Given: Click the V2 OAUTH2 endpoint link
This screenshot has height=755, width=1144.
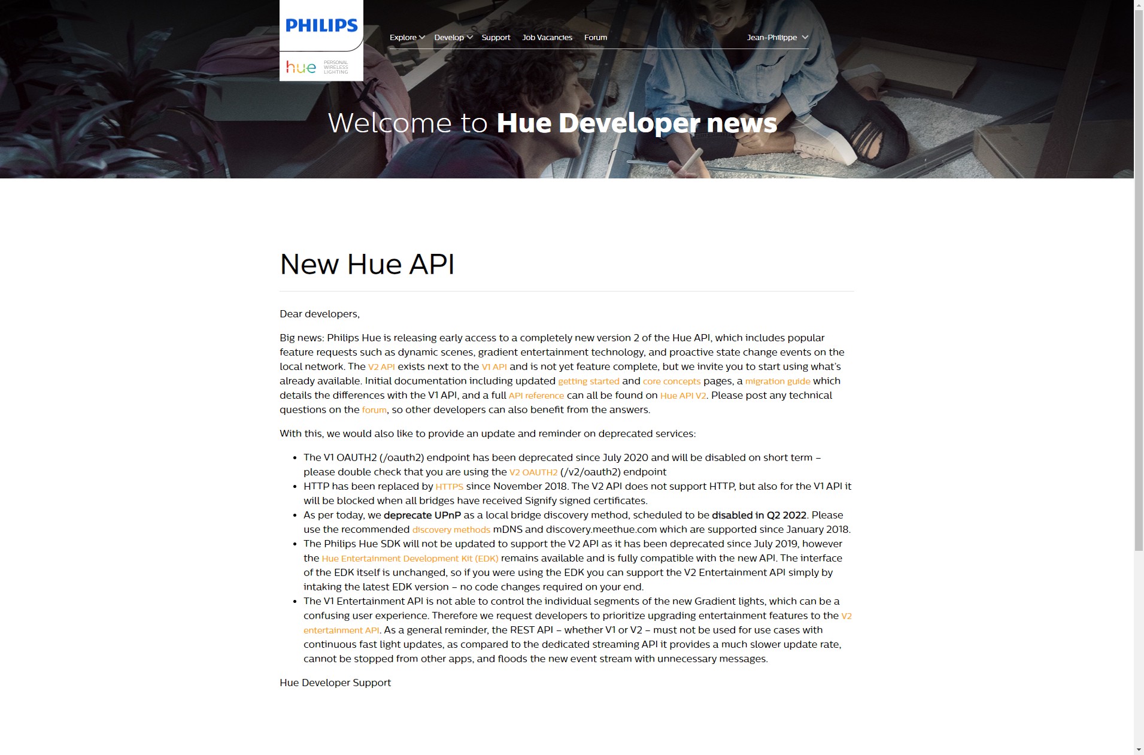Looking at the screenshot, I should coord(533,472).
